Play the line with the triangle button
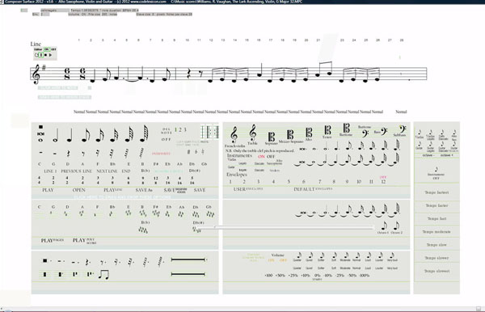Image resolution: width=485 pixels, height=312 pixels. pyautogui.click(x=50, y=55)
